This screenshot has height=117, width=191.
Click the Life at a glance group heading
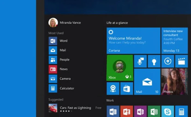coord(117,23)
